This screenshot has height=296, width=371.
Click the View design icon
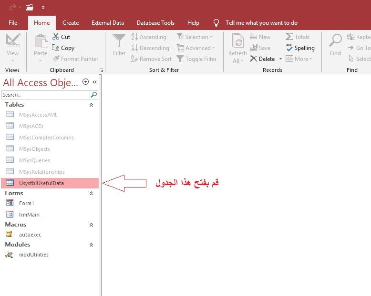13,40
